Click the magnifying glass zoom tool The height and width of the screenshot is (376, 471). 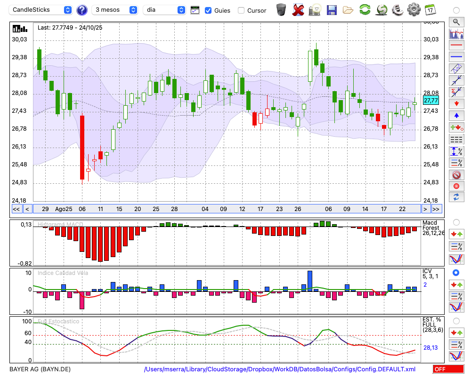[x=456, y=22]
